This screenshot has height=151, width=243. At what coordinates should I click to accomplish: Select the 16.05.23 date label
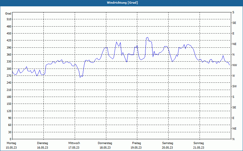(x=43, y=148)
